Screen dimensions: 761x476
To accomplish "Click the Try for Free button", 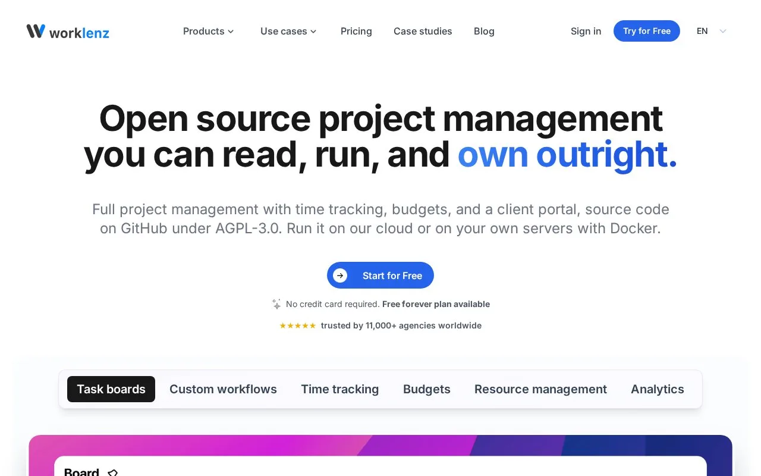I will [647, 31].
